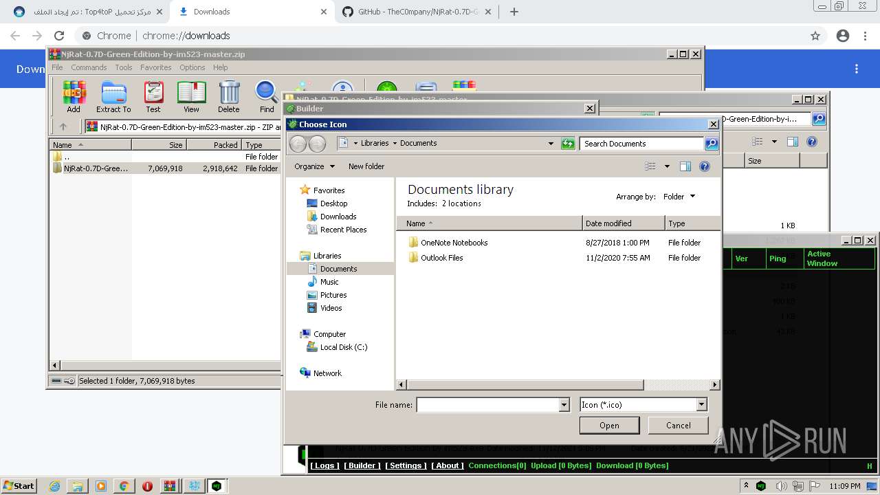Image resolution: width=880 pixels, height=495 pixels.
Task: Click the New folder button
Action: tap(366, 166)
